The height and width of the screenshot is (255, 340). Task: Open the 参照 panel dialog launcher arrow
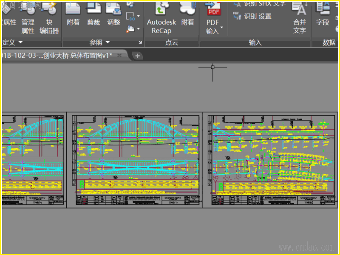tap(140, 42)
